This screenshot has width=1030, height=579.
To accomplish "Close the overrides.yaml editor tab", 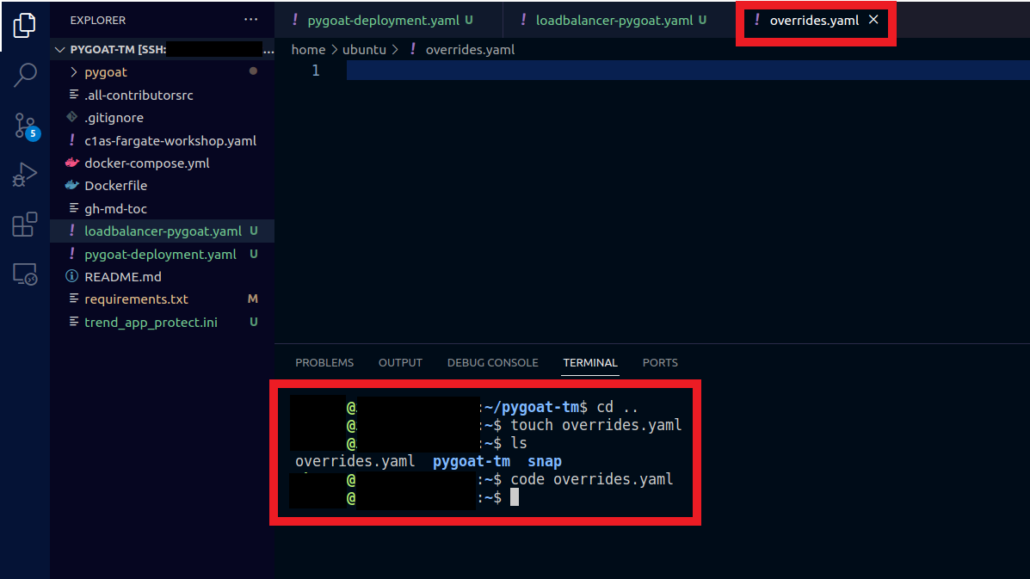I will point(873,20).
